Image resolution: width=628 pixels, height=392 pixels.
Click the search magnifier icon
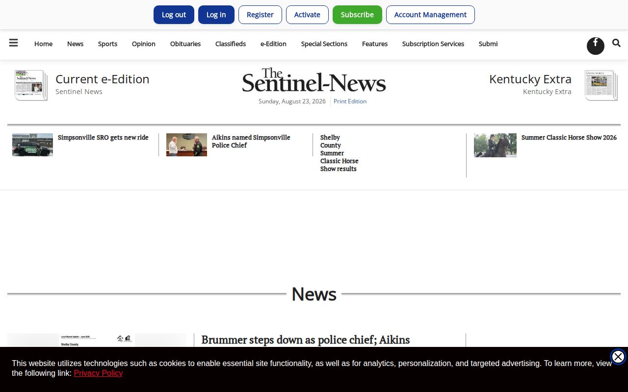[x=617, y=43]
